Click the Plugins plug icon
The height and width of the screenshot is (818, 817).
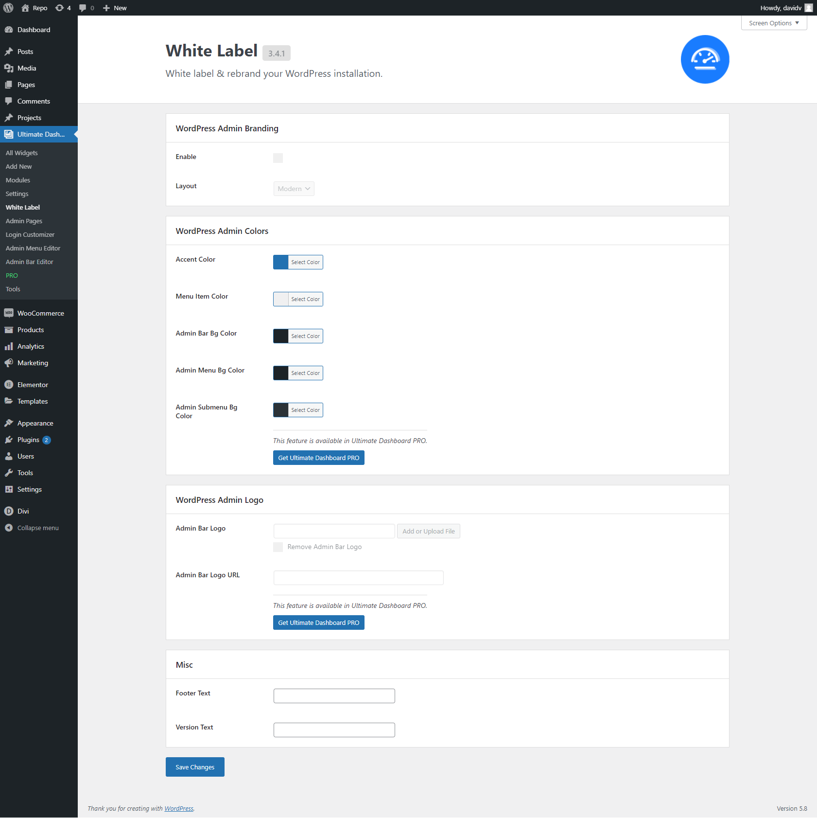9,440
